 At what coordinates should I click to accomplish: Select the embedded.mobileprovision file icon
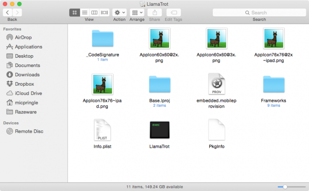pyautogui.click(x=217, y=84)
